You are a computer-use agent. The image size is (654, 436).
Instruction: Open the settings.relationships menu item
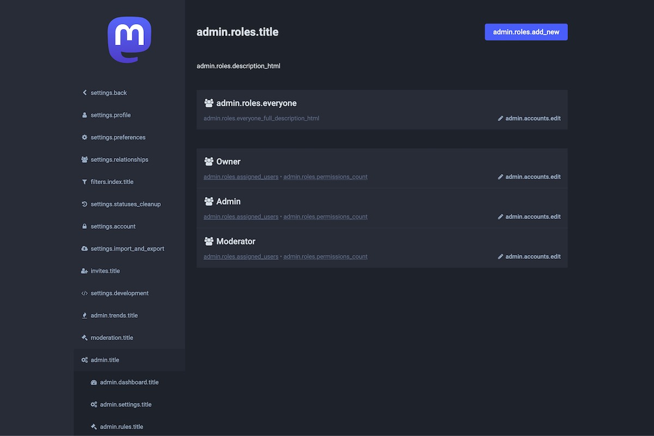click(x=119, y=160)
